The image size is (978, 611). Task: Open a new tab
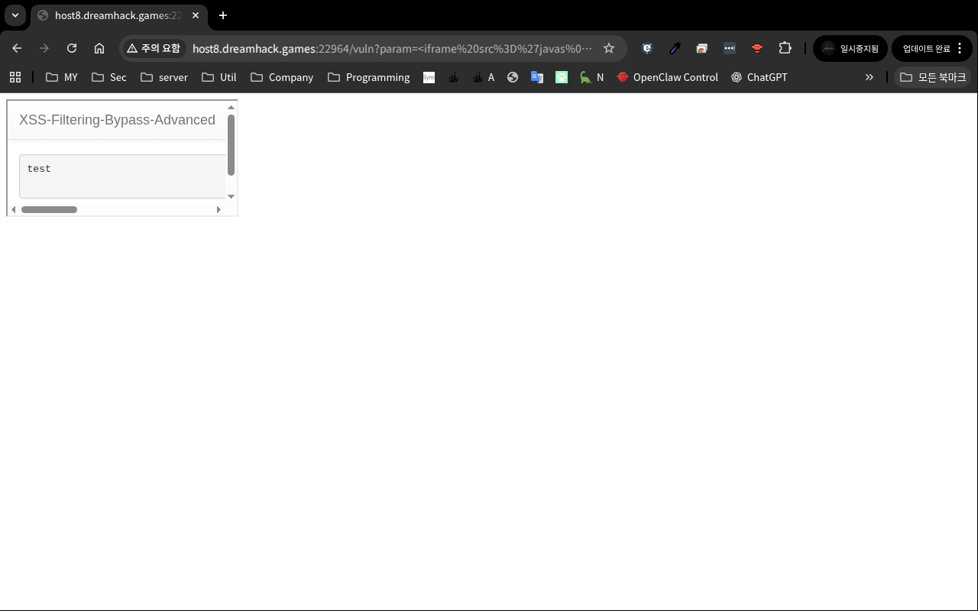point(223,15)
